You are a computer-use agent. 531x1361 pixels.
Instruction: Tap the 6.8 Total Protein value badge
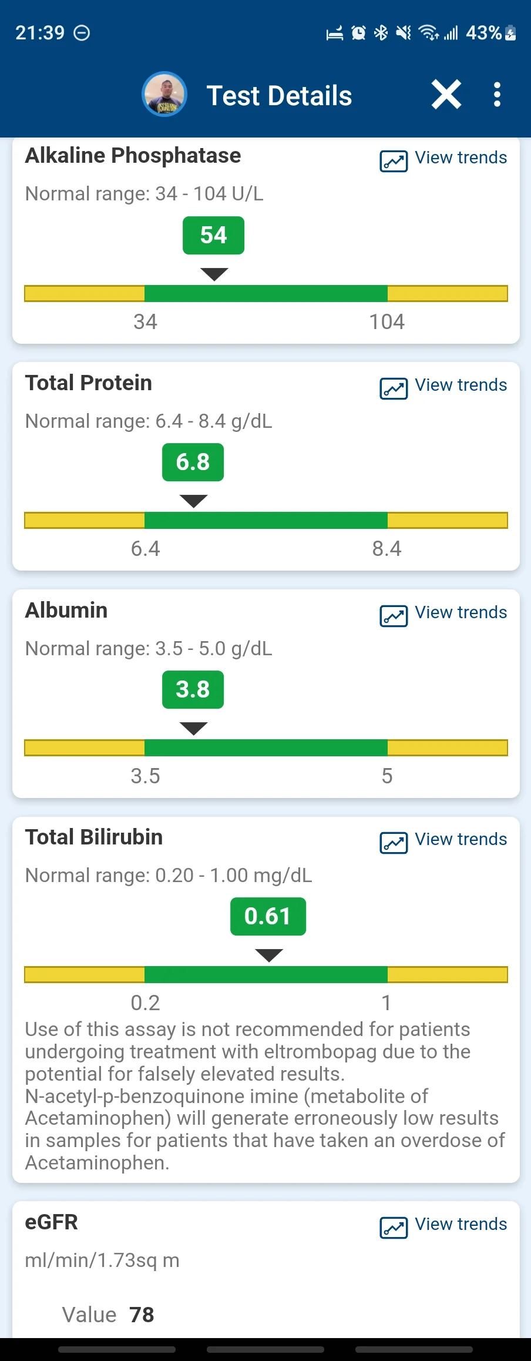pos(193,462)
